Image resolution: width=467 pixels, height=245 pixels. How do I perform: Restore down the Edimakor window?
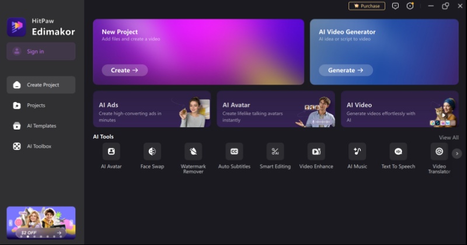[445, 6]
